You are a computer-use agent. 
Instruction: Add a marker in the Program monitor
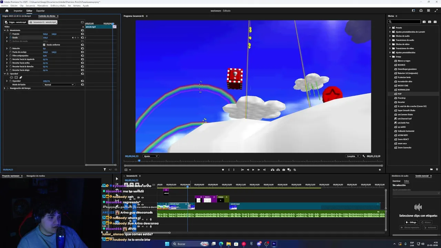(x=223, y=169)
